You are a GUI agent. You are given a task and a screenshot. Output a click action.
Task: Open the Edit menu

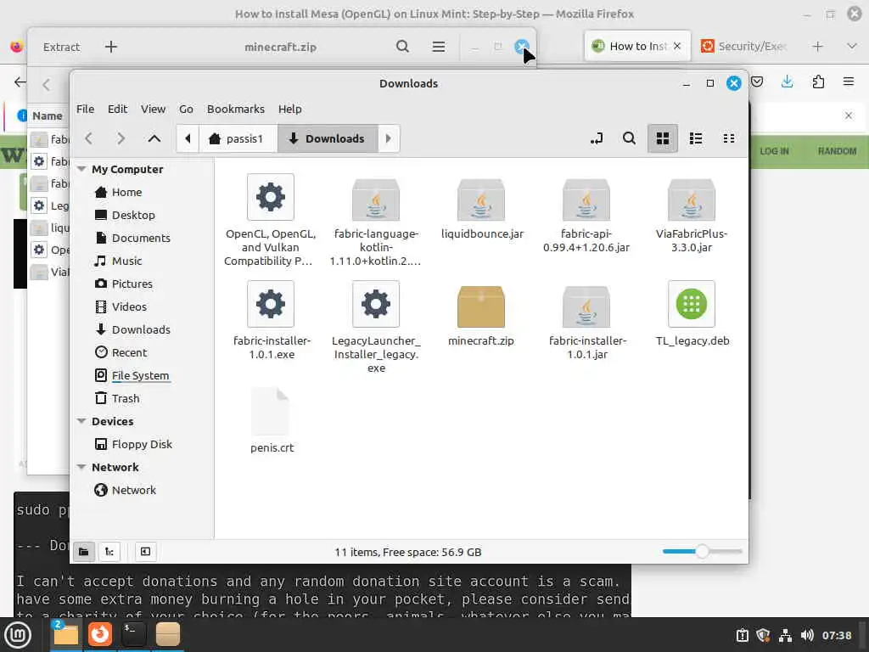click(x=117, y=110)
